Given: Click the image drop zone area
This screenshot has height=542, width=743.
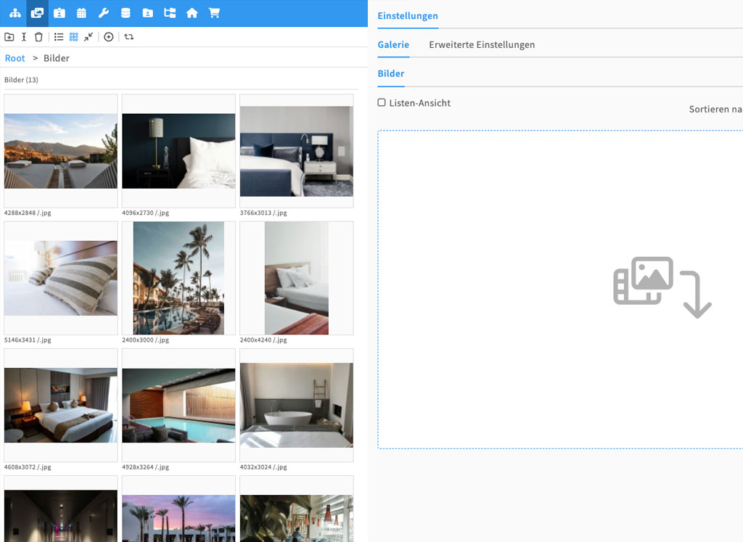Looking at the screenshot, I should click(x=560, y=290).
